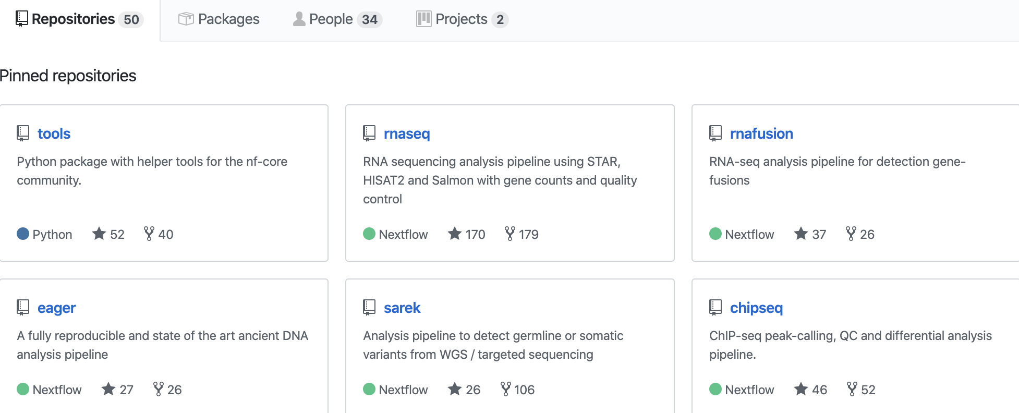Viewport: 1019px width, 413px height.
Task: Click the tools description about Python package
Action: click(152, 171)
